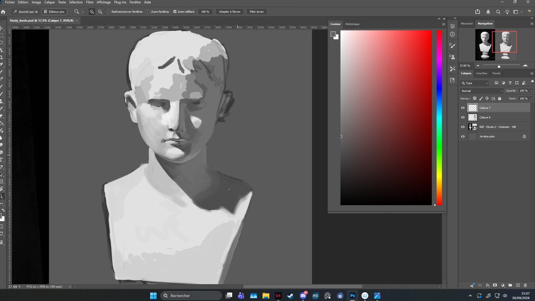Open the Properties panel sliders icon

coord(452,26)
